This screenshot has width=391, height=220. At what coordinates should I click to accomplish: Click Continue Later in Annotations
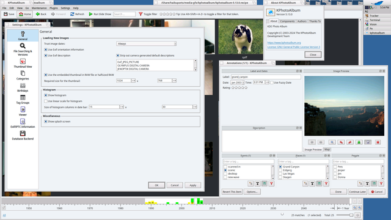point(357,192)
